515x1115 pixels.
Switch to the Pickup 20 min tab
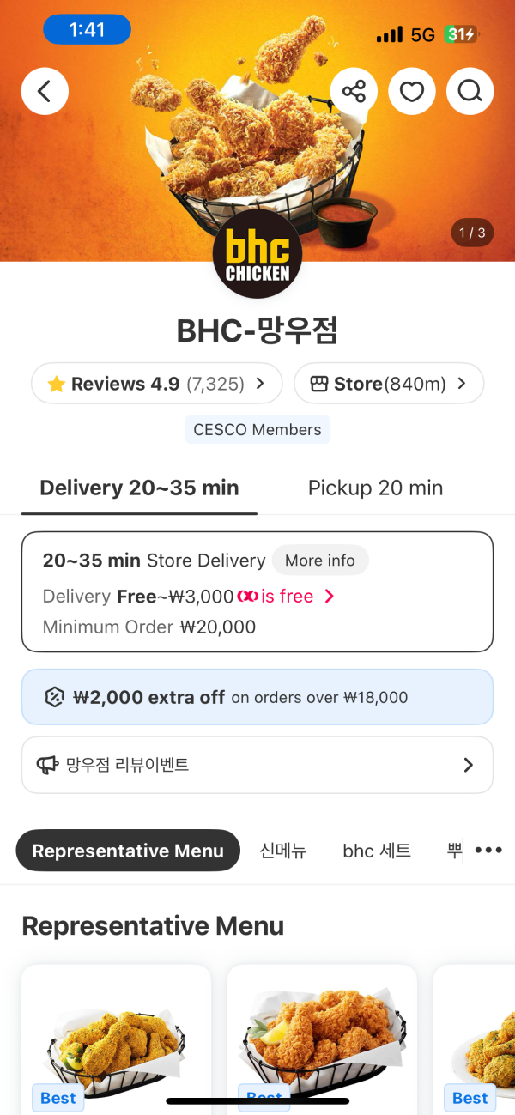[x=375, y=488]
